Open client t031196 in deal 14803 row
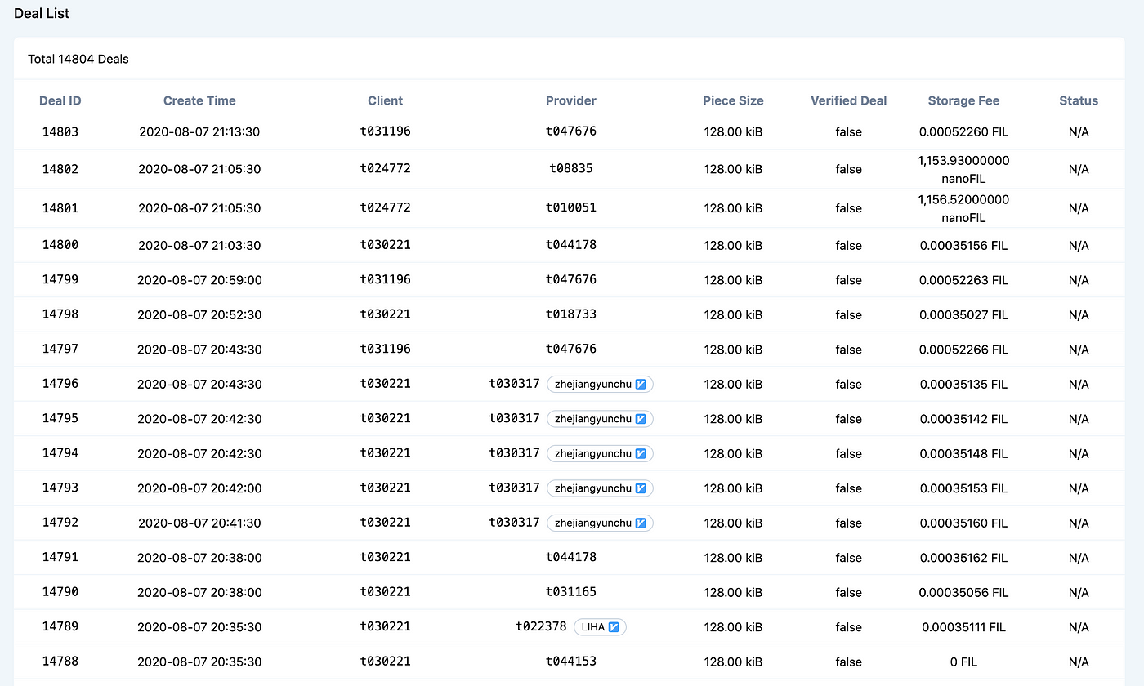Screen dimensions: 1144x686 pos(386,131)
